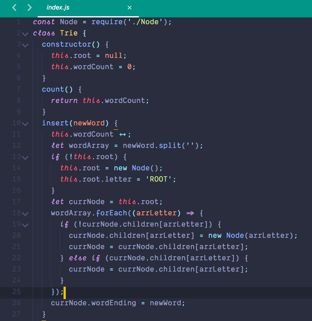
Task: Click the else if keyword on line 22
Action: (x=85, y=258)
